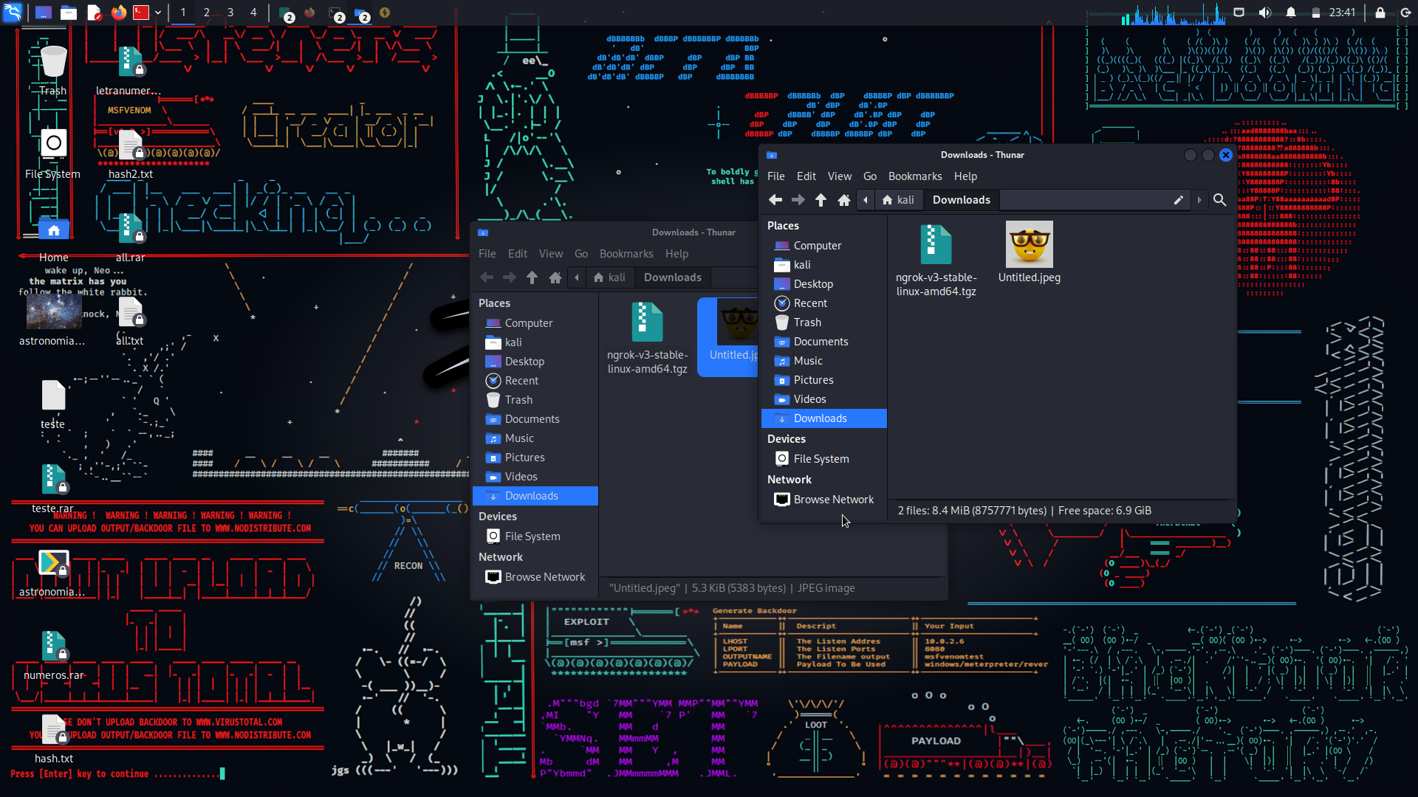This screenshot has height=797, width=1418.
Task: Go forward in front Thunar window
Action: pyautogui.click(x=798, y=200)
